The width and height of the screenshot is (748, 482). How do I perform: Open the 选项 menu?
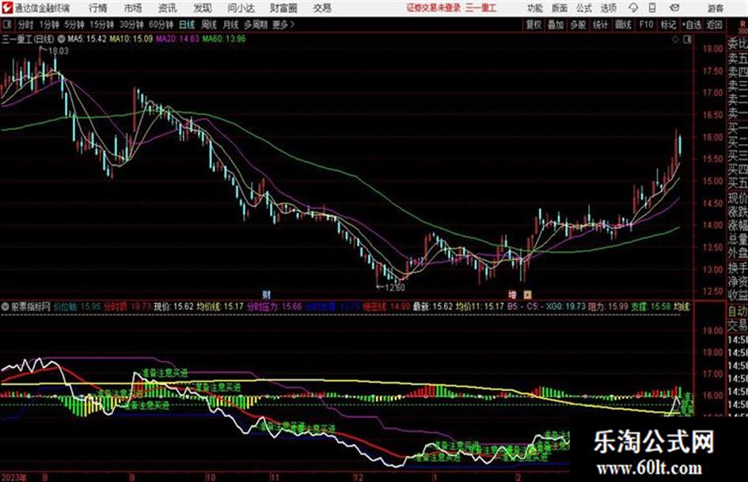click(608, 8)
